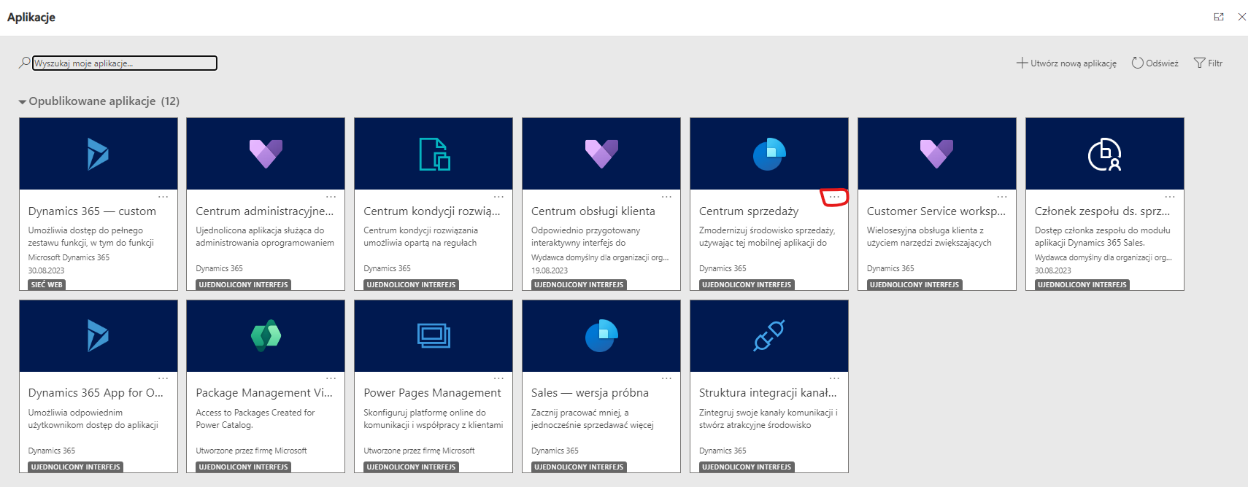
Task: Click the Centrum kondycji rozwiązania document icon
Action: click(x=434, y=154)
